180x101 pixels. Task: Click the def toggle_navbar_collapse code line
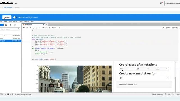48,48
